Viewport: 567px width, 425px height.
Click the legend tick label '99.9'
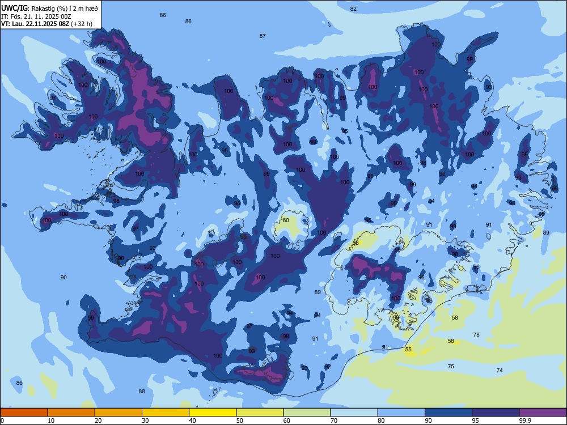click(525, 420)
